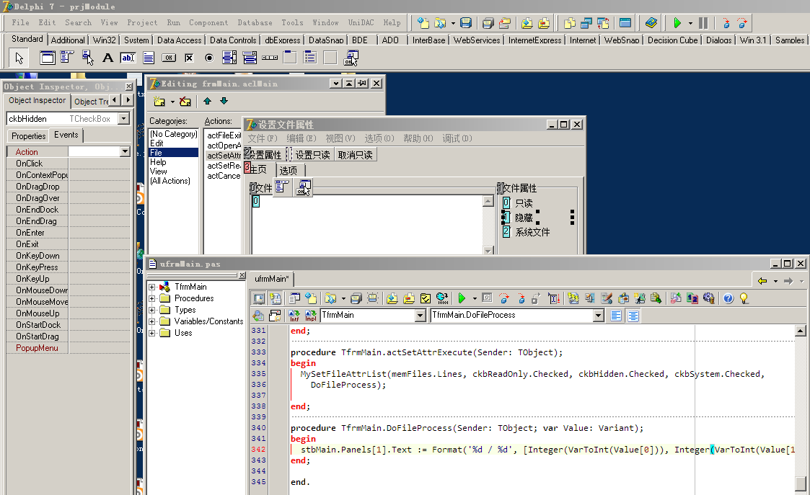Open TfrmMain.DoFileProcess method dropdown
Image resolution: width=810 pixels, height=495 pixels.
[598, 316]
